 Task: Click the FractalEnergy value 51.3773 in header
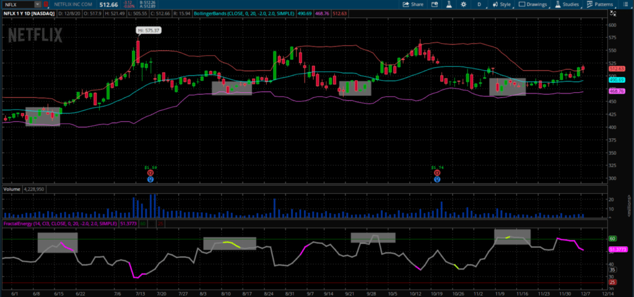pos(129,223)
